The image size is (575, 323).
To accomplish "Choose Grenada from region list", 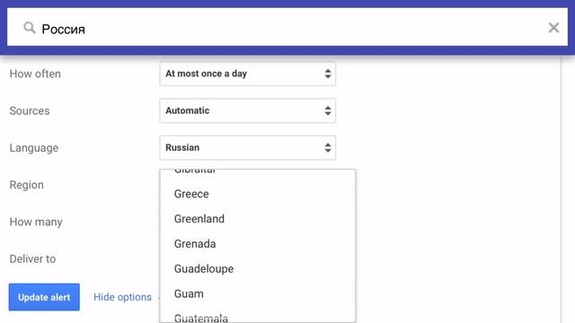I will click(258, 243).
